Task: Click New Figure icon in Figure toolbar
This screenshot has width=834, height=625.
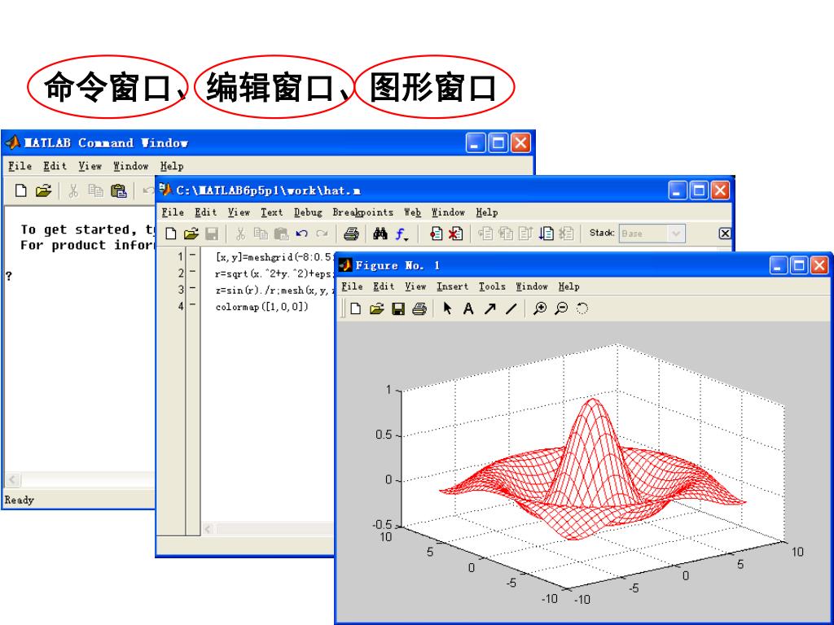Action: click(x=356, y=308)
